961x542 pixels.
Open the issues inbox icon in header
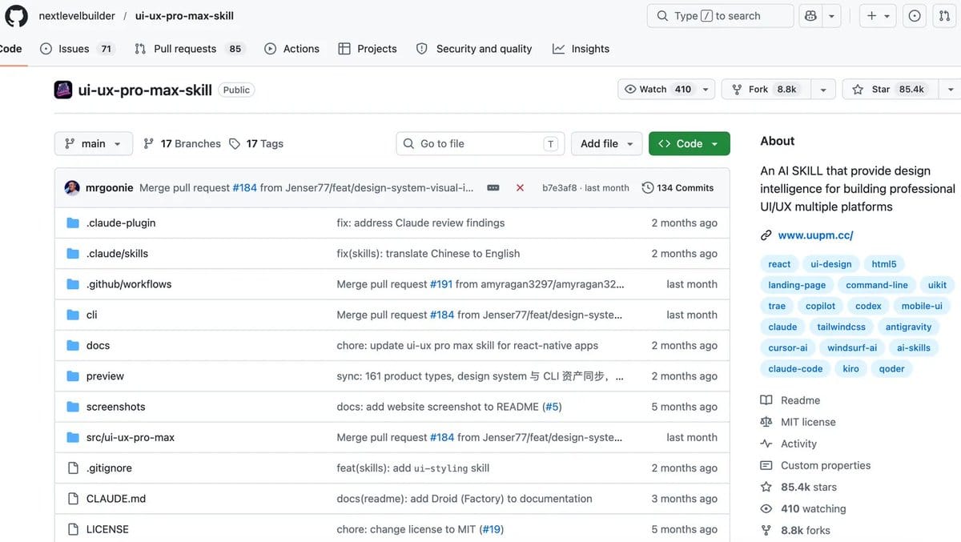point(915,16)
